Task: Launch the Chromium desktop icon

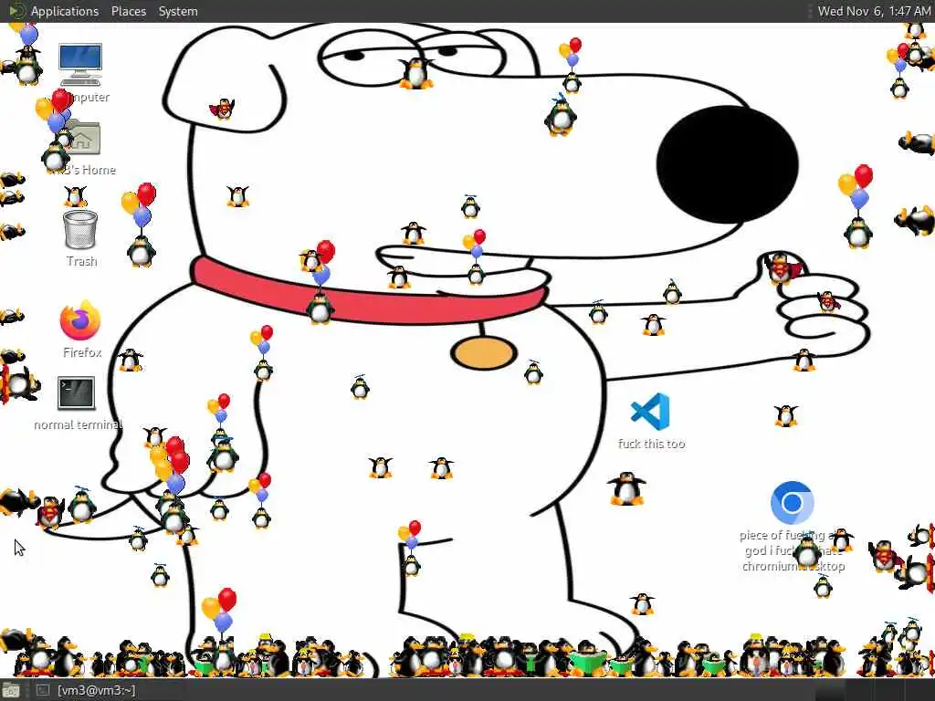Action: [792, 503]
